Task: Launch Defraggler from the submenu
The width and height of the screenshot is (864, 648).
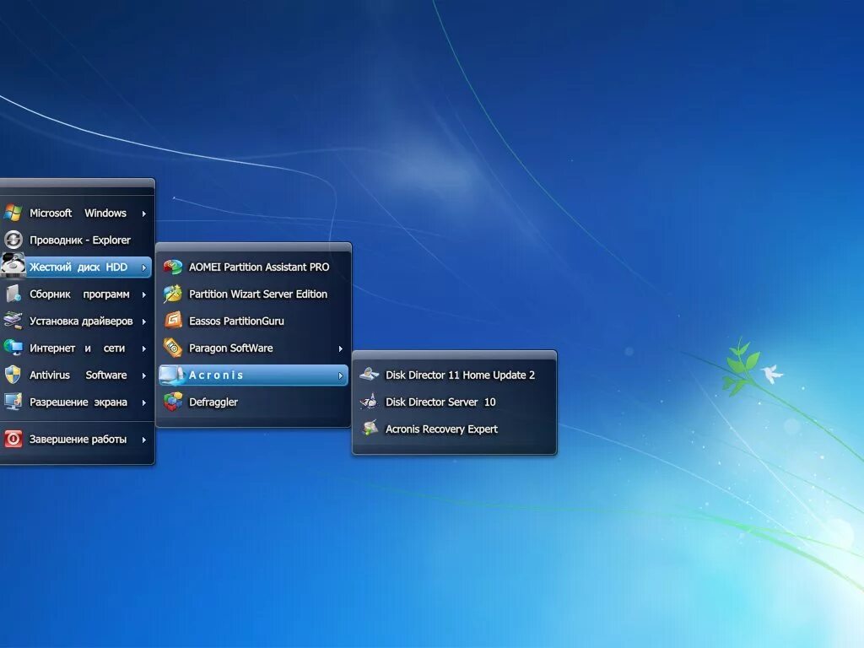Action: click(253, 402)
